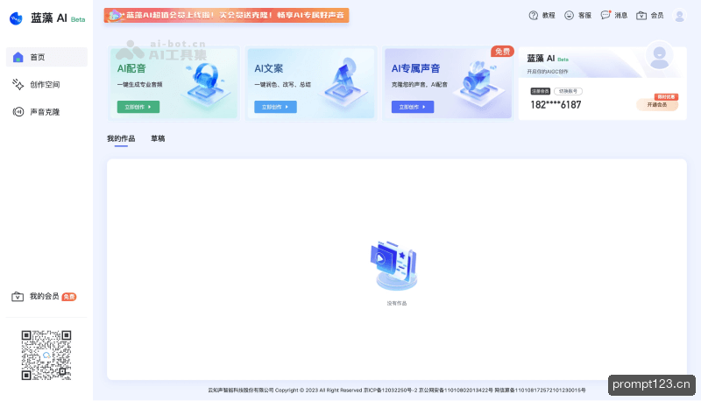Open 创作空间 via its sparkle icon
Viewport: 701px width, 401px height.
[18, 84]
